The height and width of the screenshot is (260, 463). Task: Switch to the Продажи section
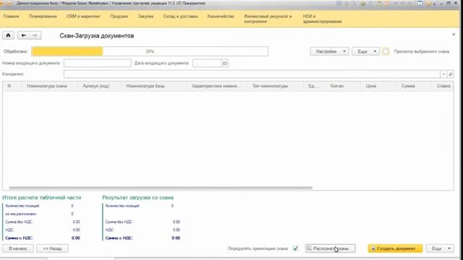point(119,16)
